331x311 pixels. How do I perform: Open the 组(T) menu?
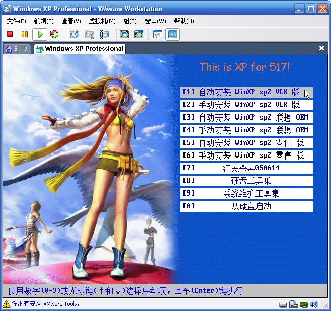click(130, 21)
